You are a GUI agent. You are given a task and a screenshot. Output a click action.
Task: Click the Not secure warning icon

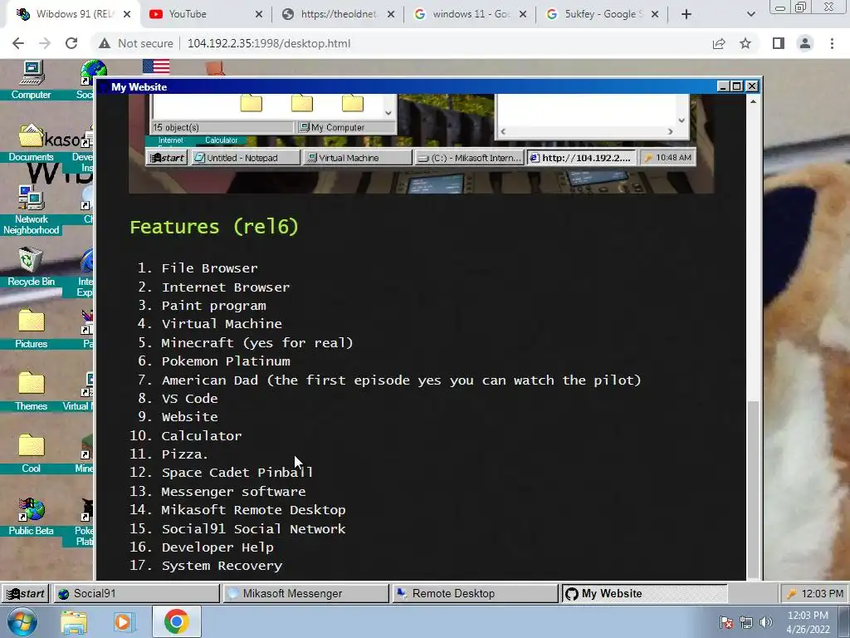point(105,43)
